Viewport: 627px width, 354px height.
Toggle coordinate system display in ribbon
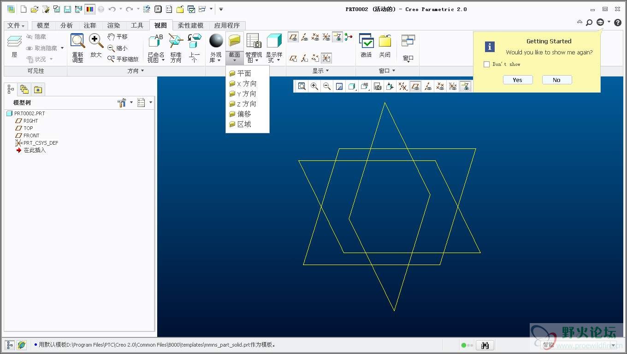click(326, 37)
